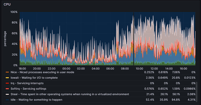Click the 22:00 time axis label
Screen dimensions: 201x105
pyautogui.click(x=52, y=69)
